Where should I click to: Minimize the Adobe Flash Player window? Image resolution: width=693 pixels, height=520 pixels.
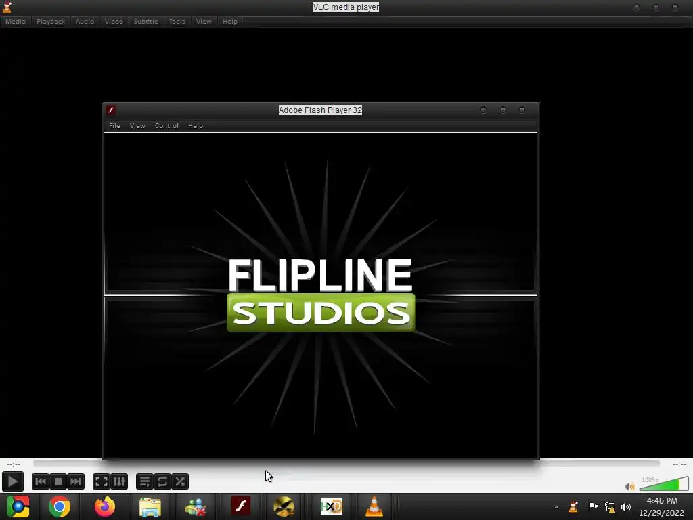point(483,110)
